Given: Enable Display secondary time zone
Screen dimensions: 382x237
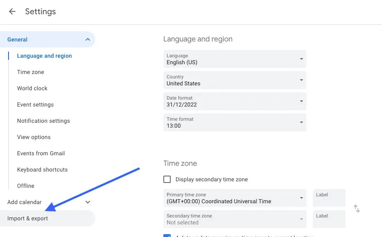Looking at the screenshot, I should pyautogui.click(x=167, y=179).
